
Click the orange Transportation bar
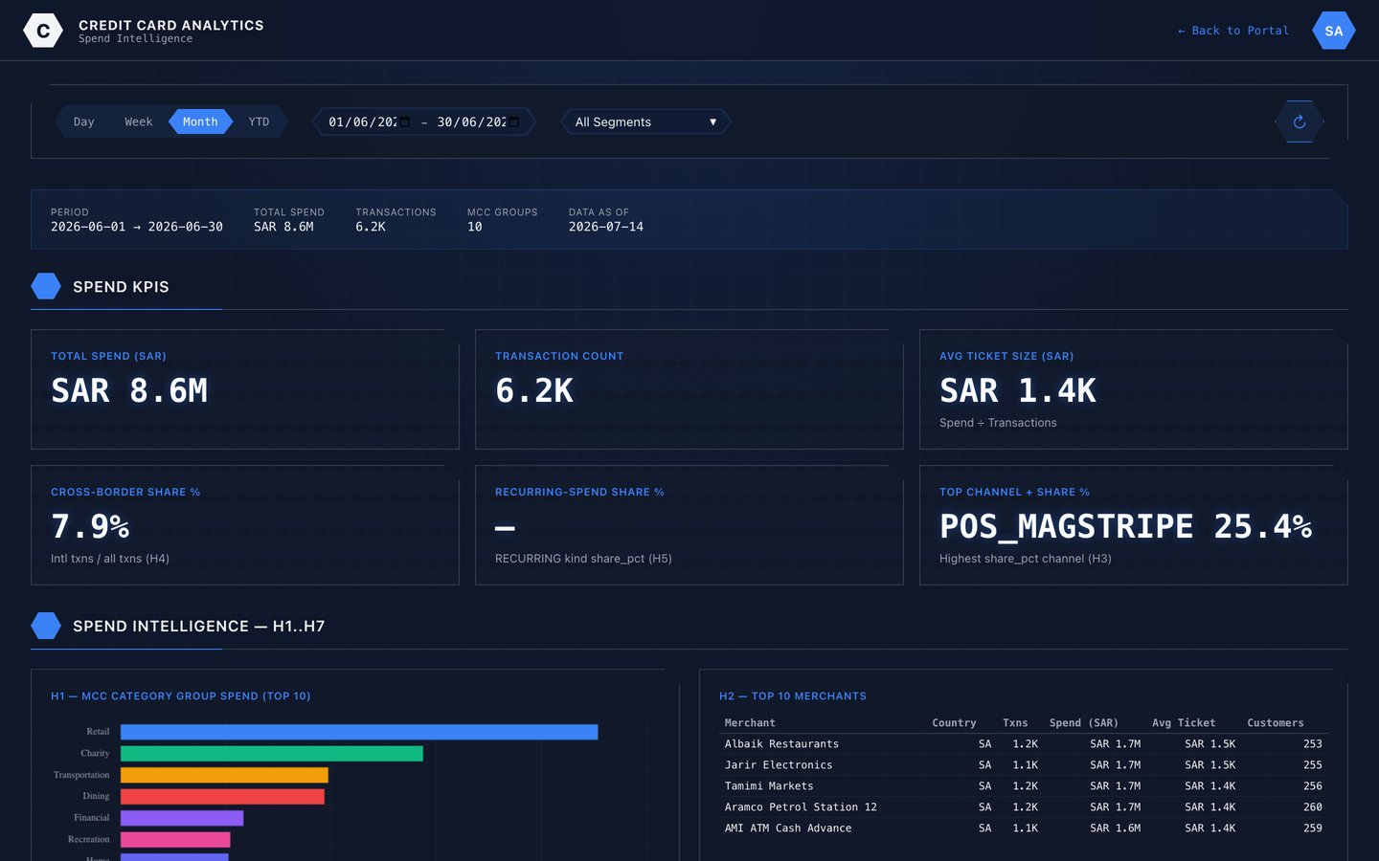pos(224,775)
